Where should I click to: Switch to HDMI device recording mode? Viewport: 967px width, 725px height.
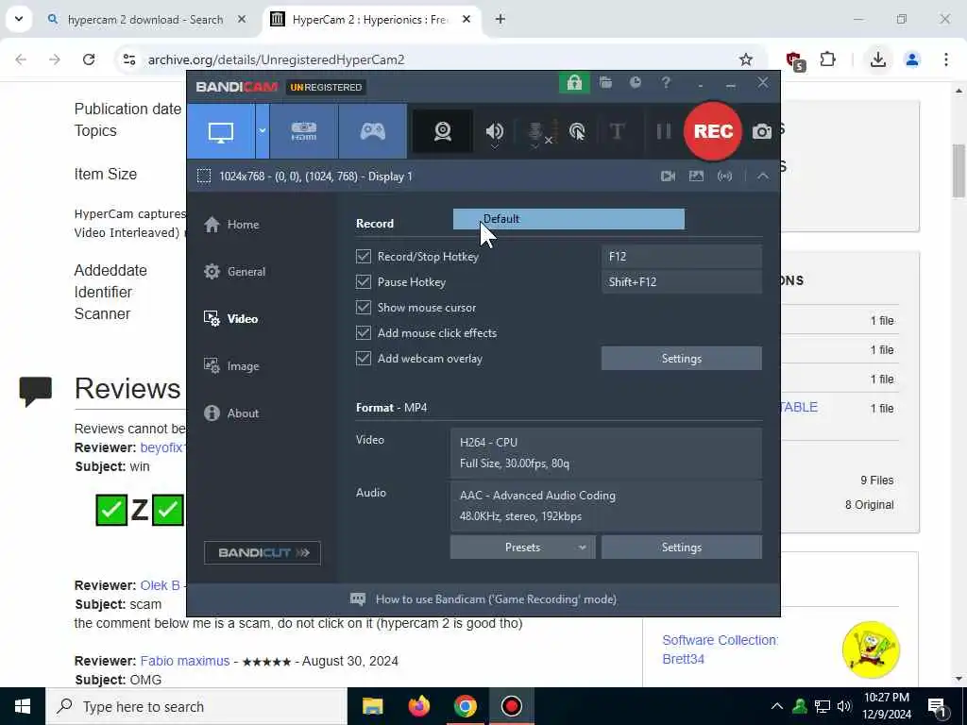pyautogui.click(x=303, y=131)
